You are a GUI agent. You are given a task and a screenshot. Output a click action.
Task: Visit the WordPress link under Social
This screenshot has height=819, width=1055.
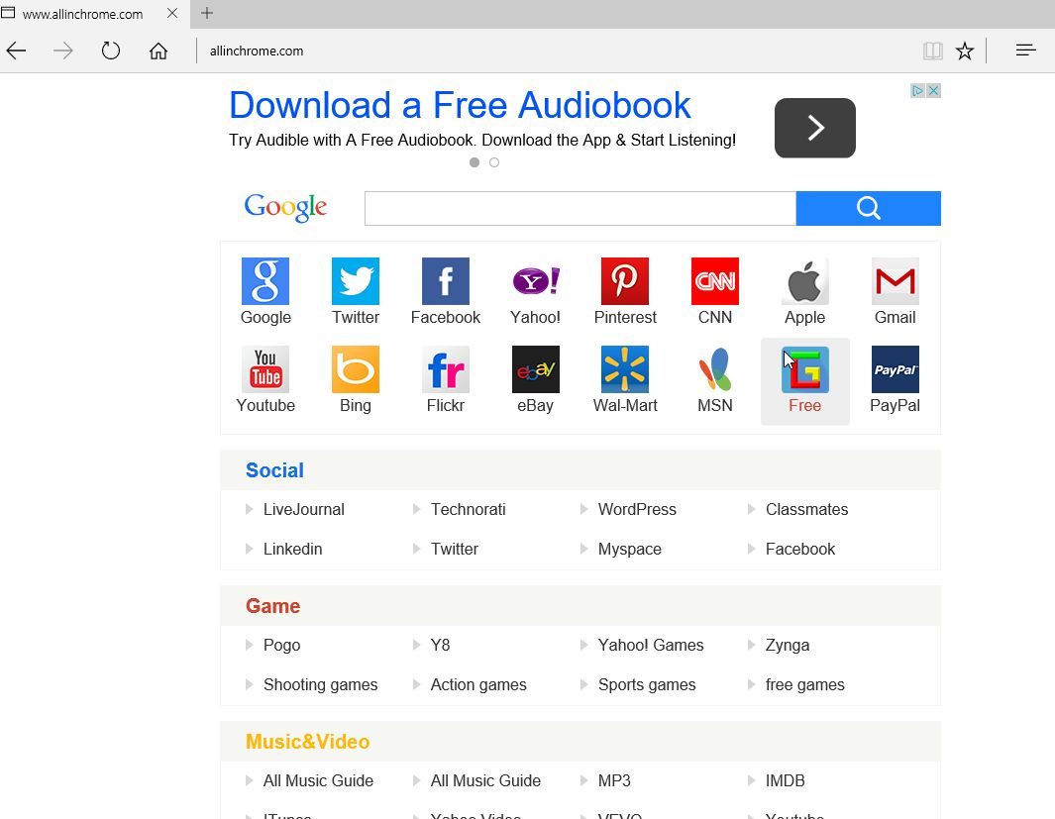[x=637, y=509]
